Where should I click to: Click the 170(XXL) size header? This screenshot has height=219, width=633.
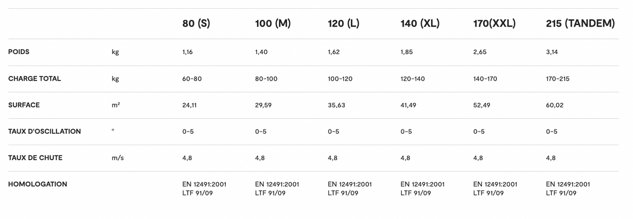tap(494, 23)
